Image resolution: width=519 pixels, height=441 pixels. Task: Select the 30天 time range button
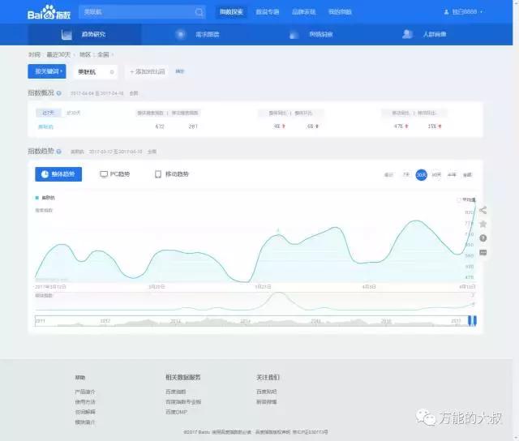coord(421,174)
